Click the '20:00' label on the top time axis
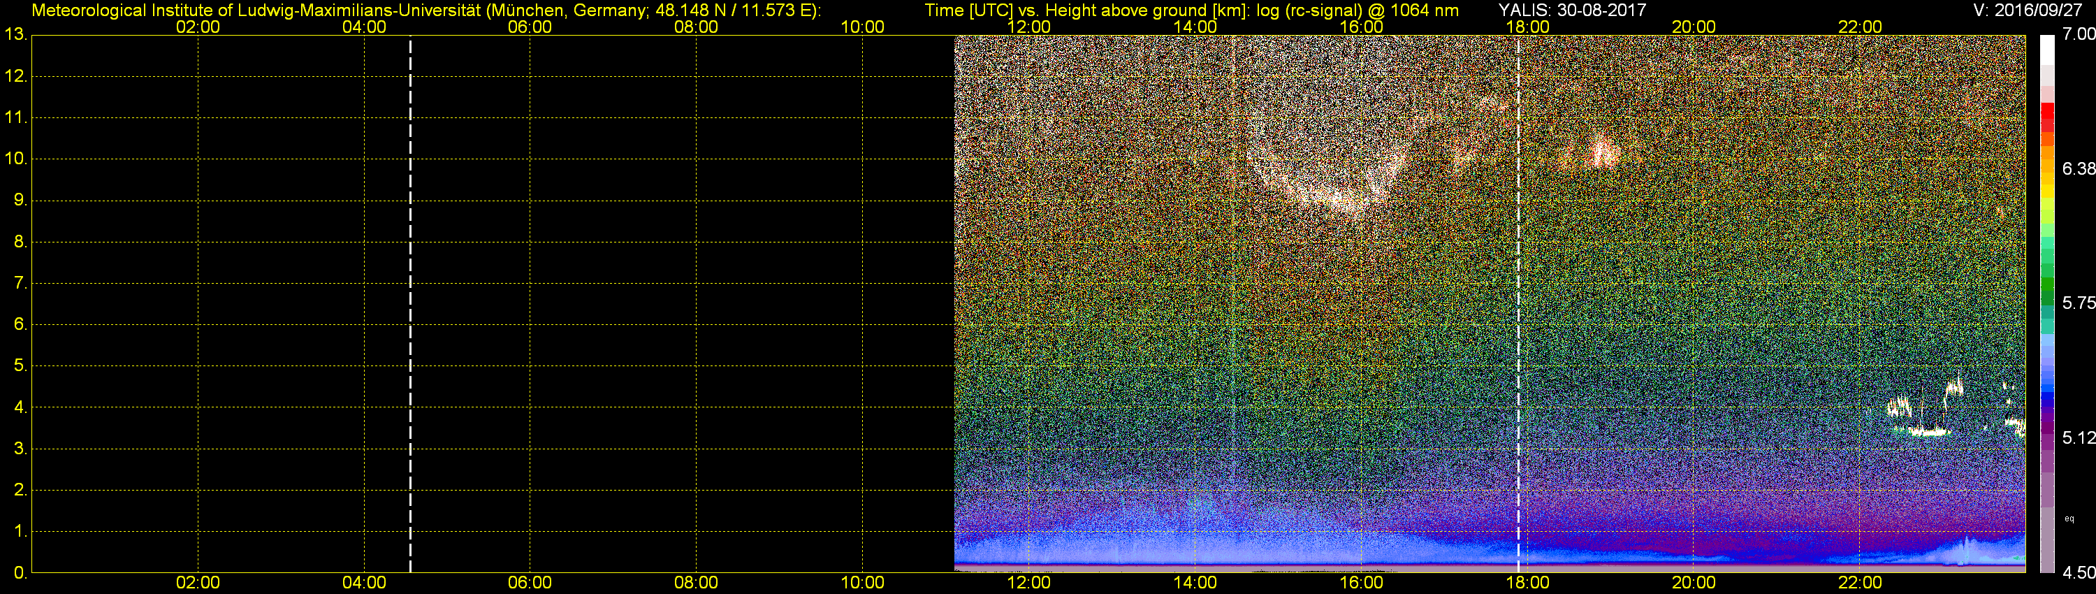Screen dimensions: 2096x594 (x=1694, y=27)
